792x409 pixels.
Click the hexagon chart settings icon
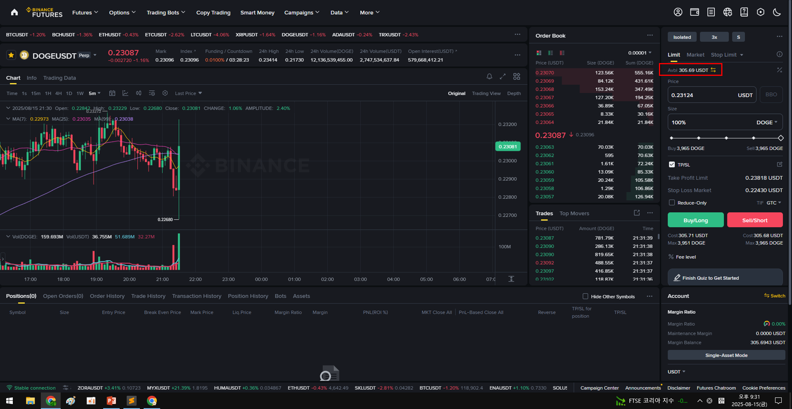click(x=165, y=93)
